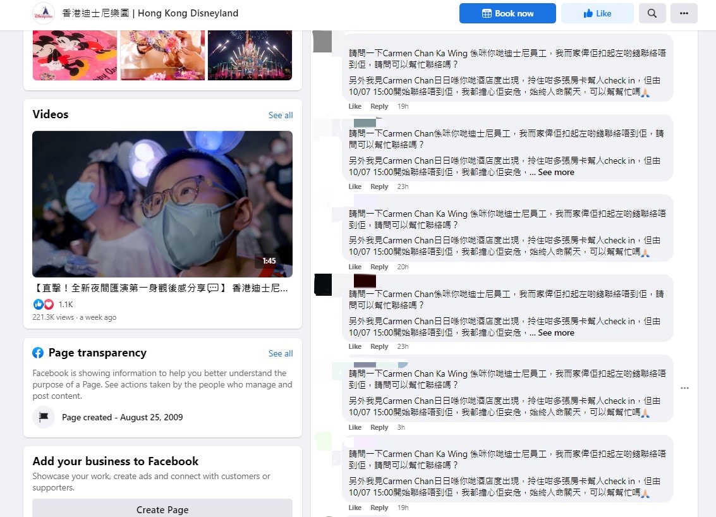Viewport: 716px width, 517px height.
Task: Like the page using the top Like button
Action: tap(597, 13)
